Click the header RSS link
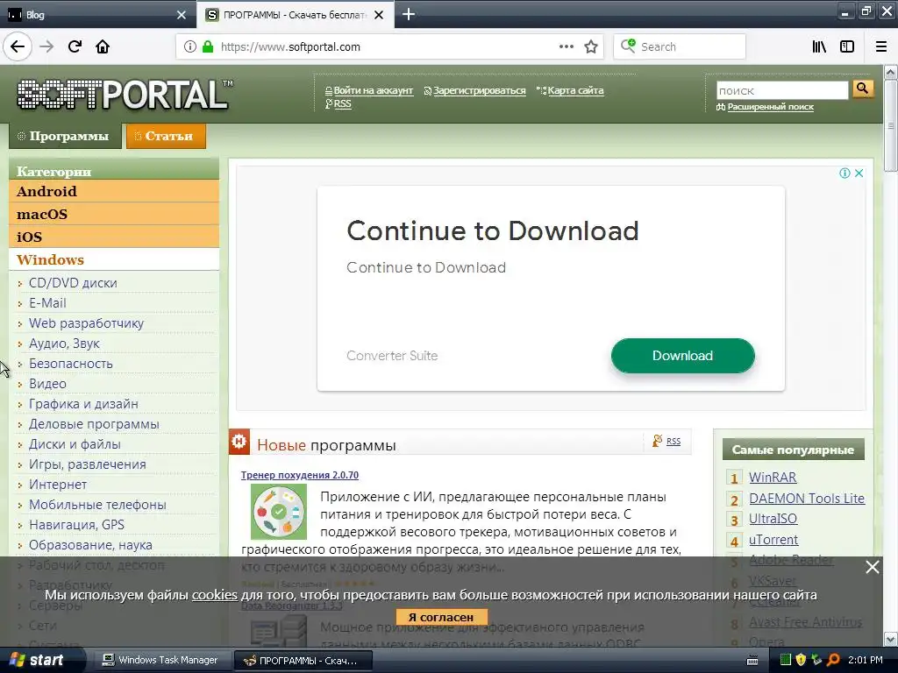The width and height of the screenshot is (898, 673). pyautogui.click(x=342, y=103)
